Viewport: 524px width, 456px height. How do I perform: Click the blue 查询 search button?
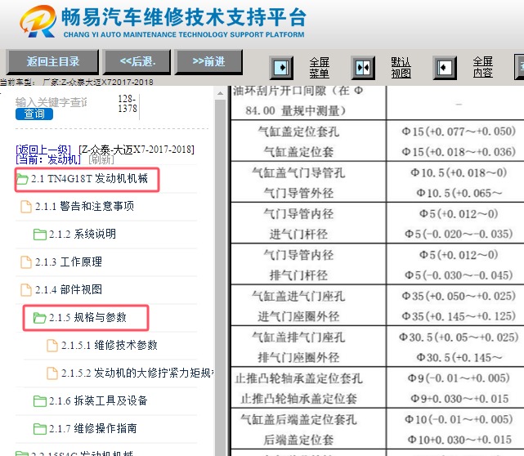click(34, 114)
